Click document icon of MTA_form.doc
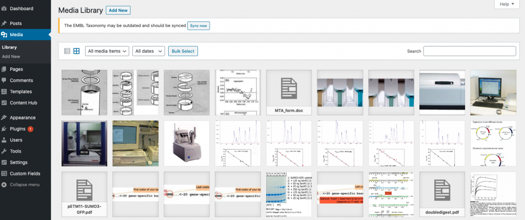This screenshot has height=220, width=525. [289, 88]
